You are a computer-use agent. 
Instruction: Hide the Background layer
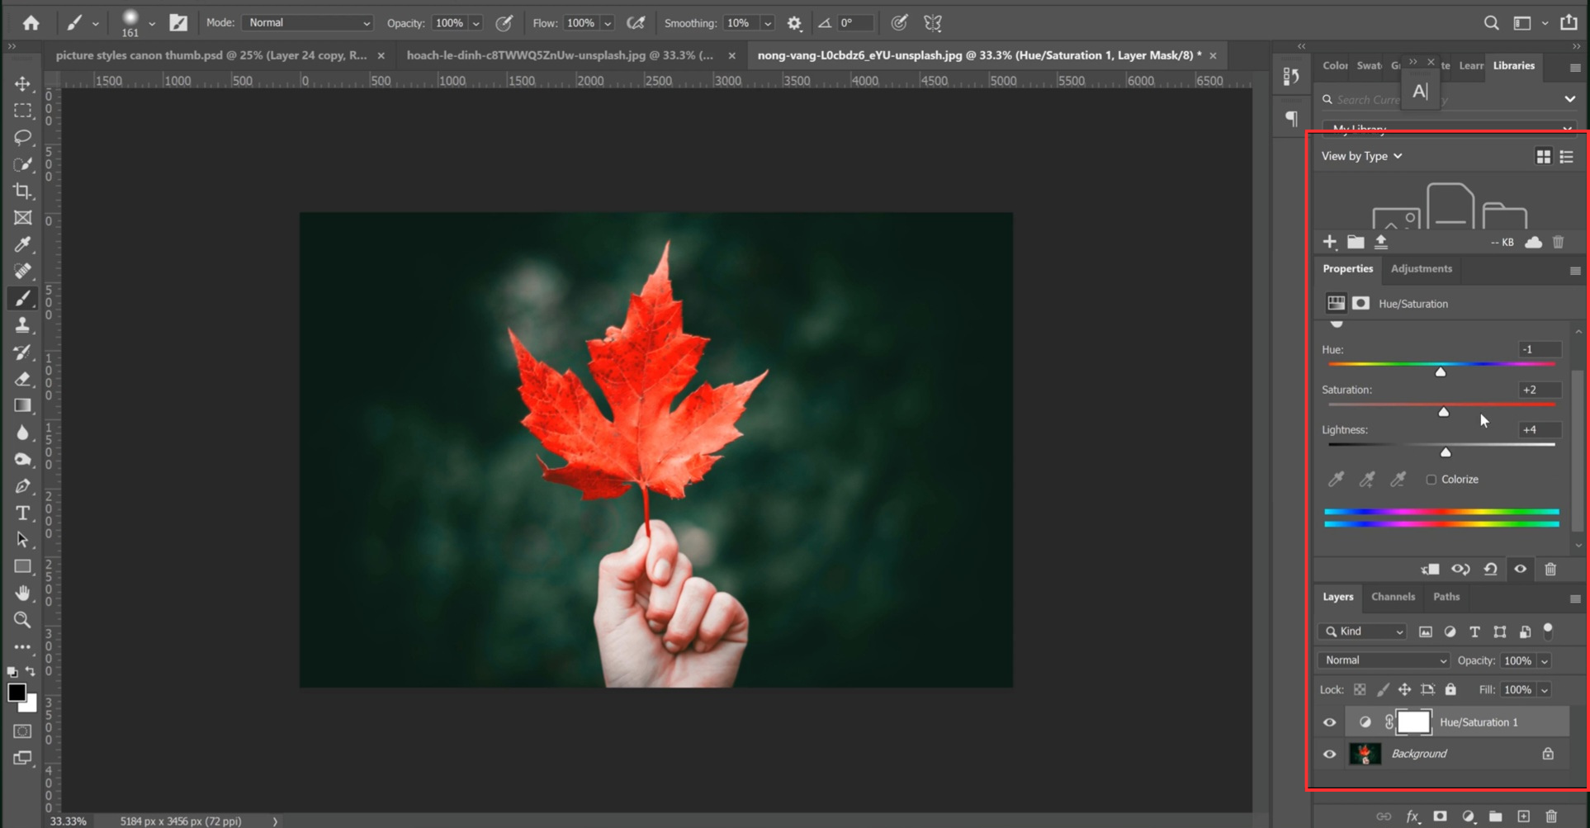coord(1330,754)
